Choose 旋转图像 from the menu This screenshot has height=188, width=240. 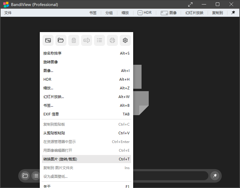pos(86,62)
